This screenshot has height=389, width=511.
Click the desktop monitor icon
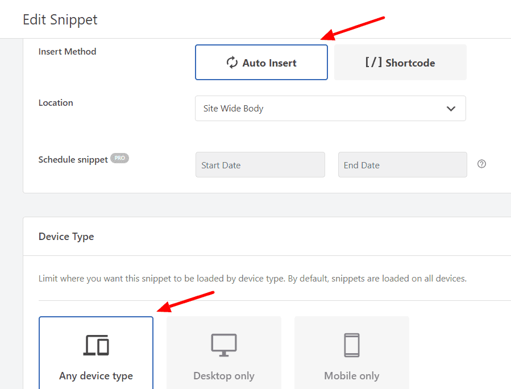click(223, 345)
